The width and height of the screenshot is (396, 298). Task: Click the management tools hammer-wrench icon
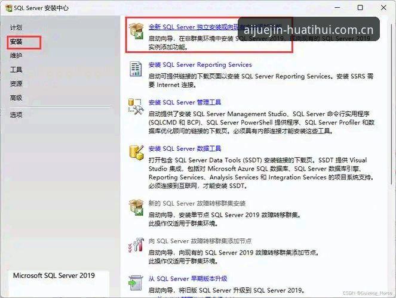coord(136,107)
